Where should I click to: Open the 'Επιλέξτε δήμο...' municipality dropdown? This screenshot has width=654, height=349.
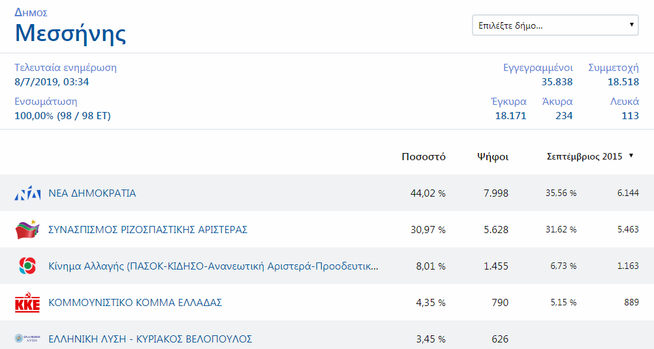pyautogui.click(x=555, y=25)
